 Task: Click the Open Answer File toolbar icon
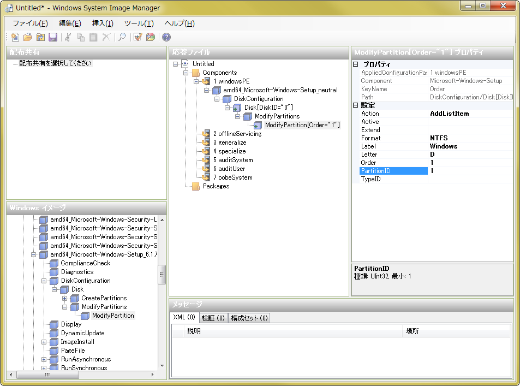point(28,37)
